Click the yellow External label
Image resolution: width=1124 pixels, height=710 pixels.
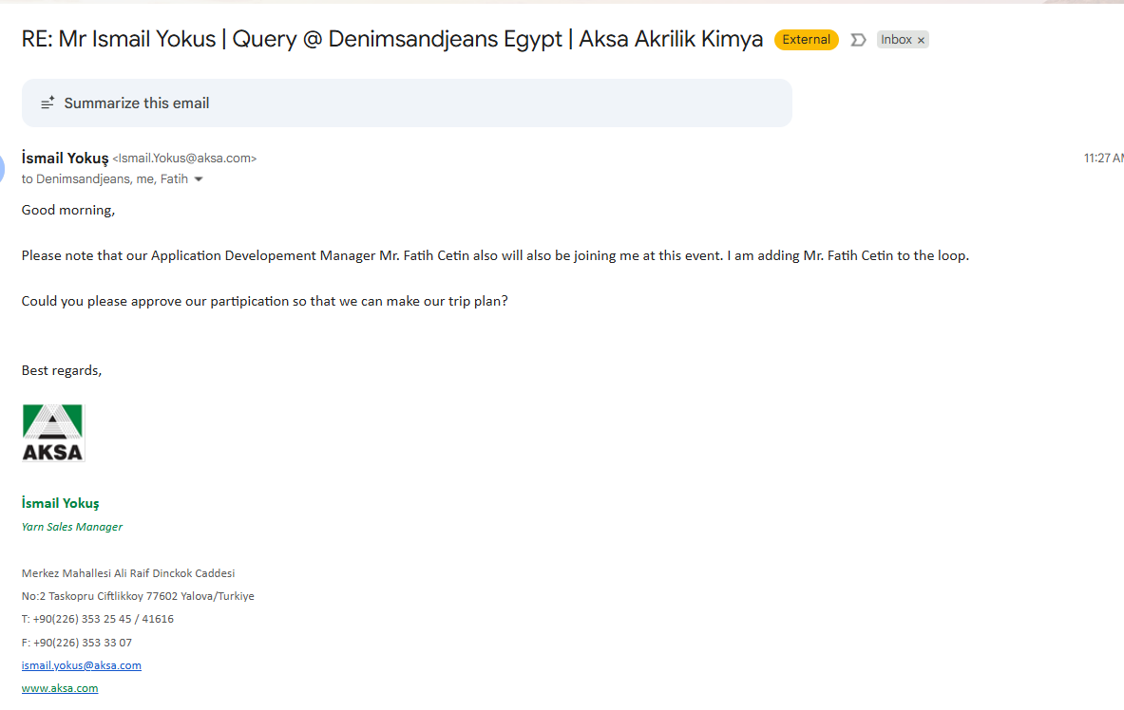point(806,40)
